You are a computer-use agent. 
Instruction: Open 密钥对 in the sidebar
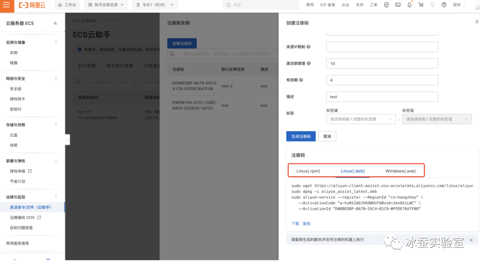(16, 109)
